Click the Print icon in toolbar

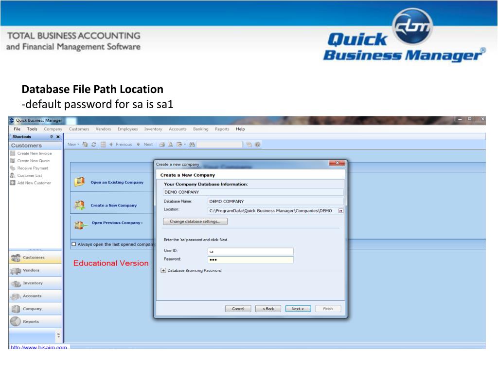pos(162,144)
